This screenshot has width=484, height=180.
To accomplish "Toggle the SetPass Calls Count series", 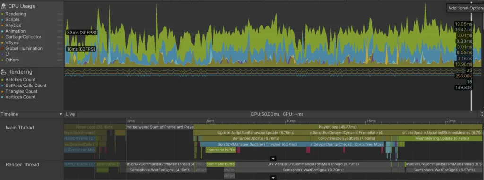I will tap(2, 86).
